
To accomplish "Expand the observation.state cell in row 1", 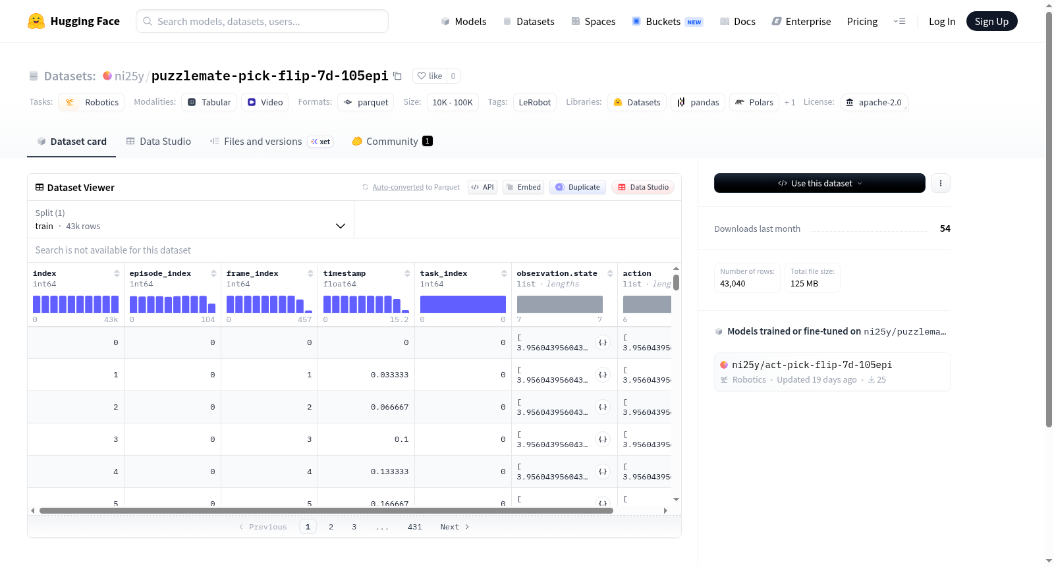I will point(603,375).
